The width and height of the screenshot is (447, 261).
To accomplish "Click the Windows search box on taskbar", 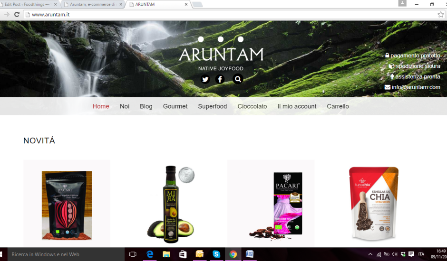I will point(65,254).
